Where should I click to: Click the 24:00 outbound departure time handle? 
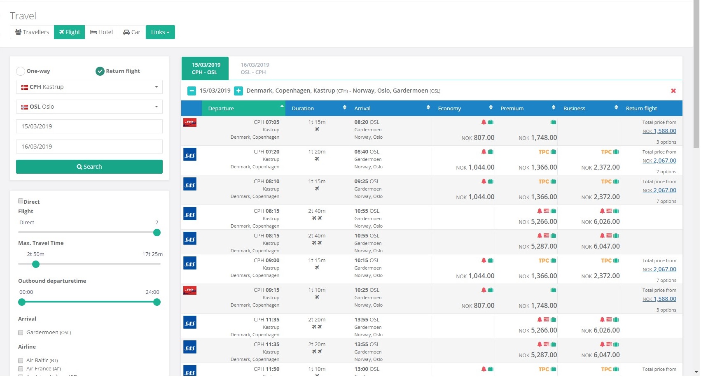click(157, 302)
